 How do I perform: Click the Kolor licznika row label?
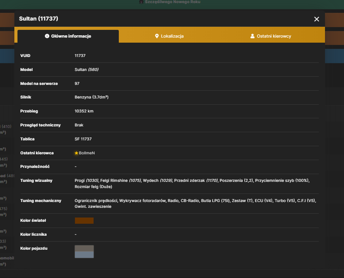pyautogui.click(x=33, y=235)
